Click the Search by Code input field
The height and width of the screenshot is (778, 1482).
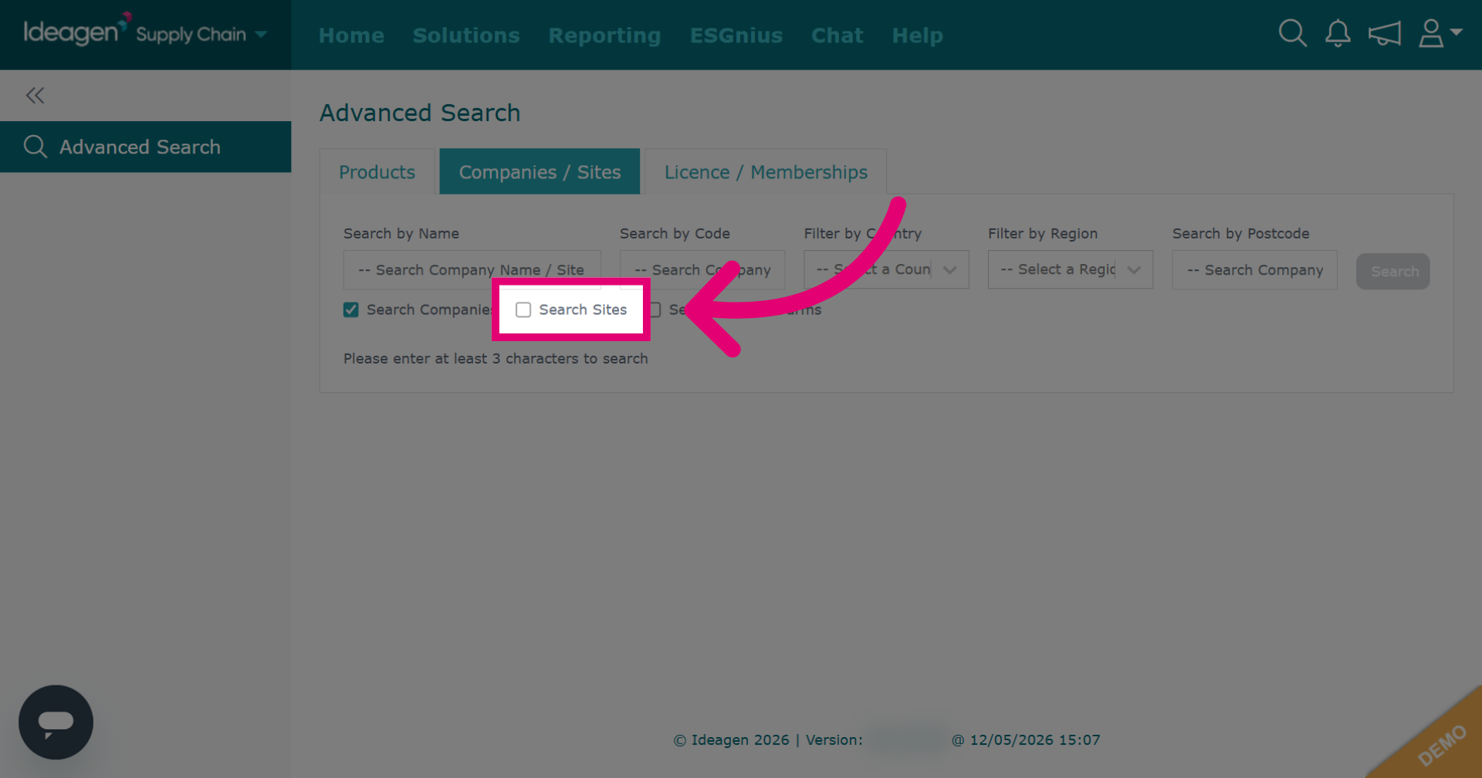pyautogui.click(x=702, y=270)
